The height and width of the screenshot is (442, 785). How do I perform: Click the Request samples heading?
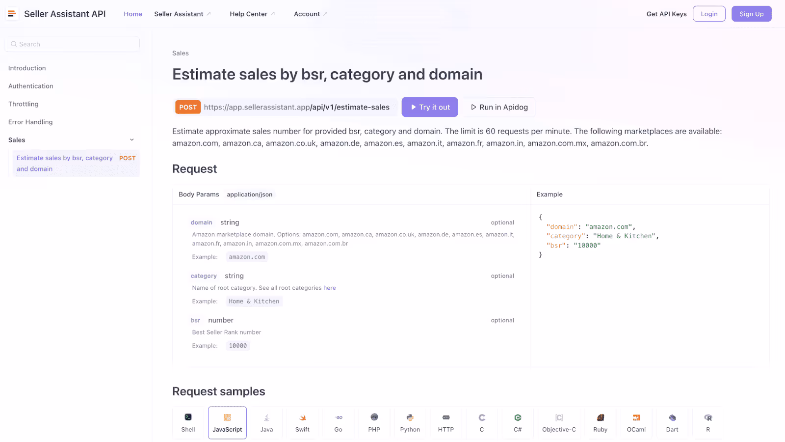point(219,391)
